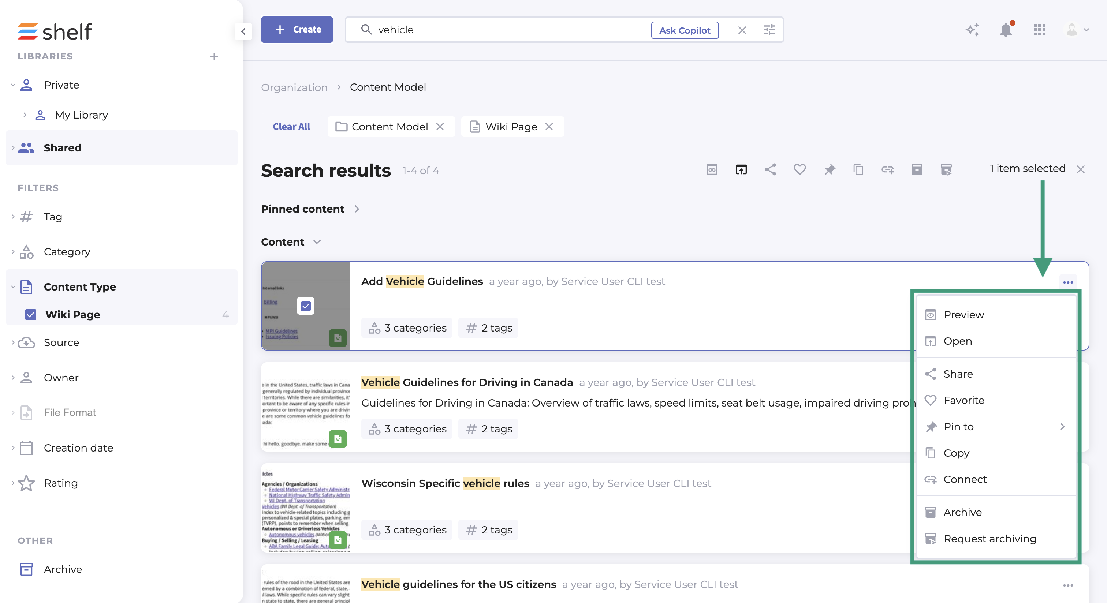Remove the Content Model filter chip
1107x603 pixels.
click(x=440, y=126)
